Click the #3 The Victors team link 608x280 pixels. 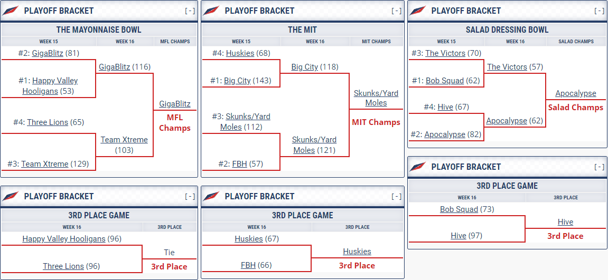coord(445,53)
